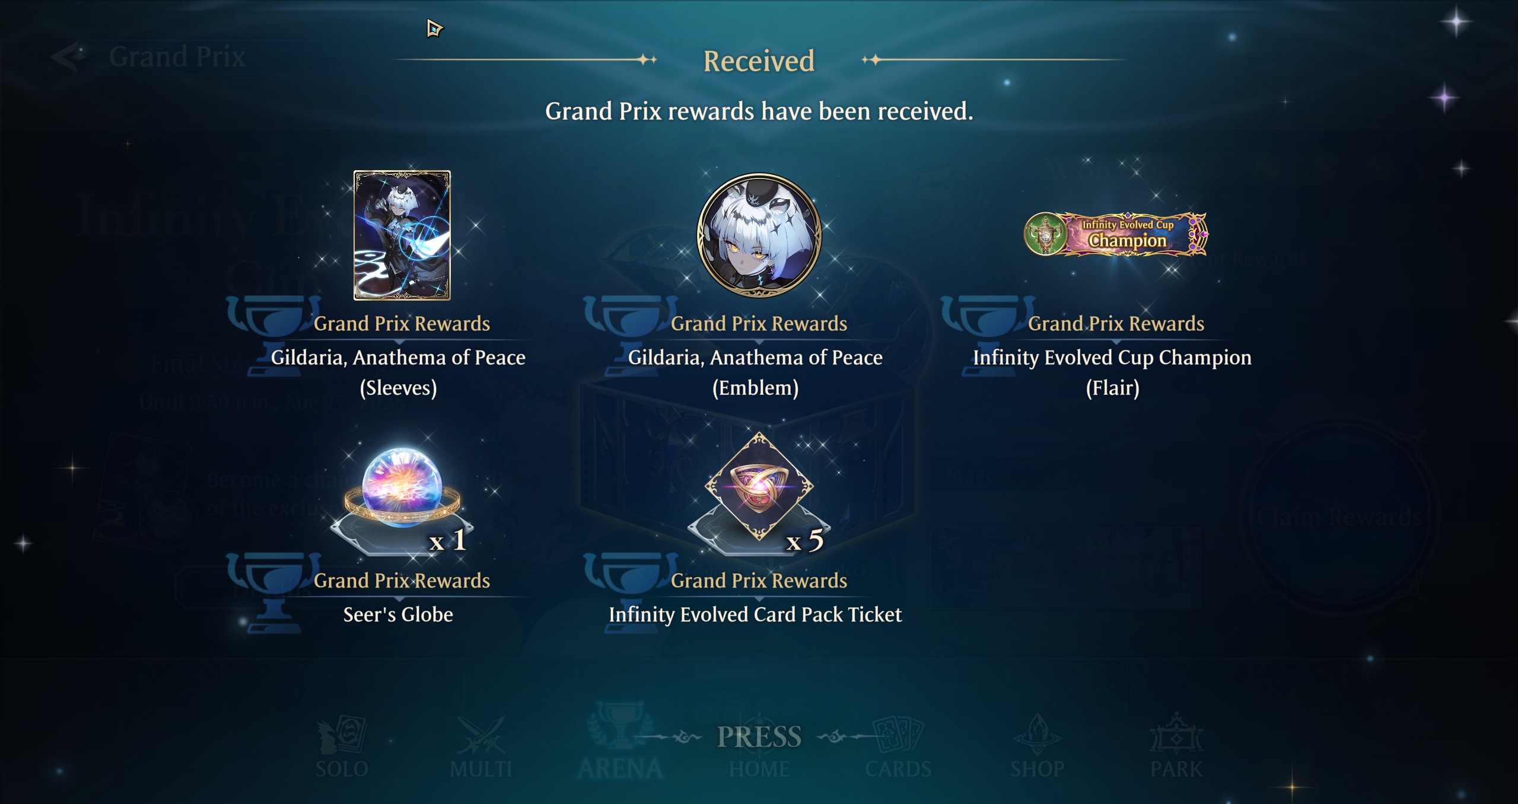
Task: Click Gildaria, Anathema of Peace (Emblem) text
Action: (755, 372)
